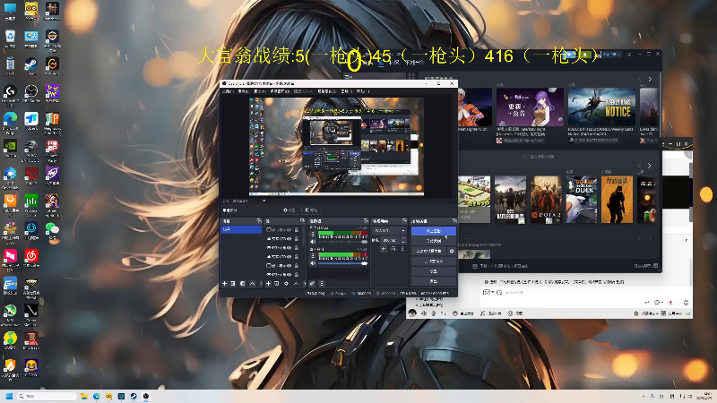Adjust second mixer channel blue volume slider
This screenshot has width=717, height=403.
click(342, 263)
